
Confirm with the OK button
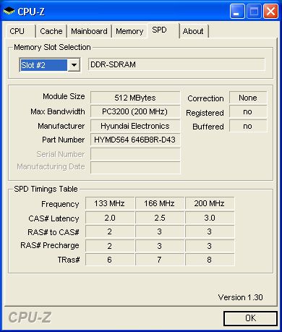[x=250, y=318]
